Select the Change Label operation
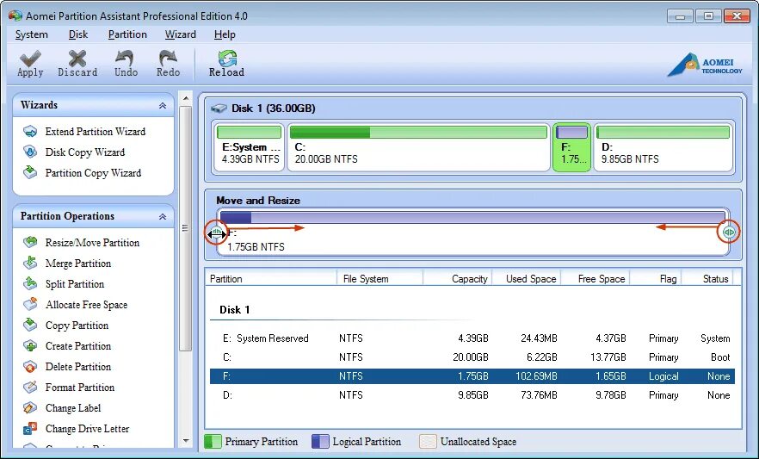Screen dimensions: 759x459 coord(73,408)
